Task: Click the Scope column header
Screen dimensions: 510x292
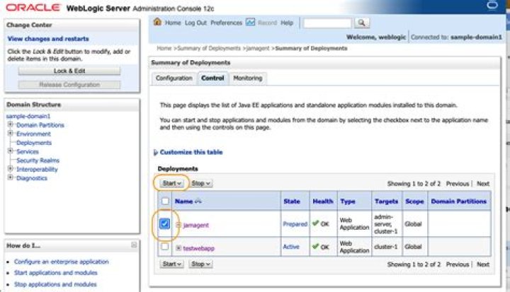Action: [414, 201]
